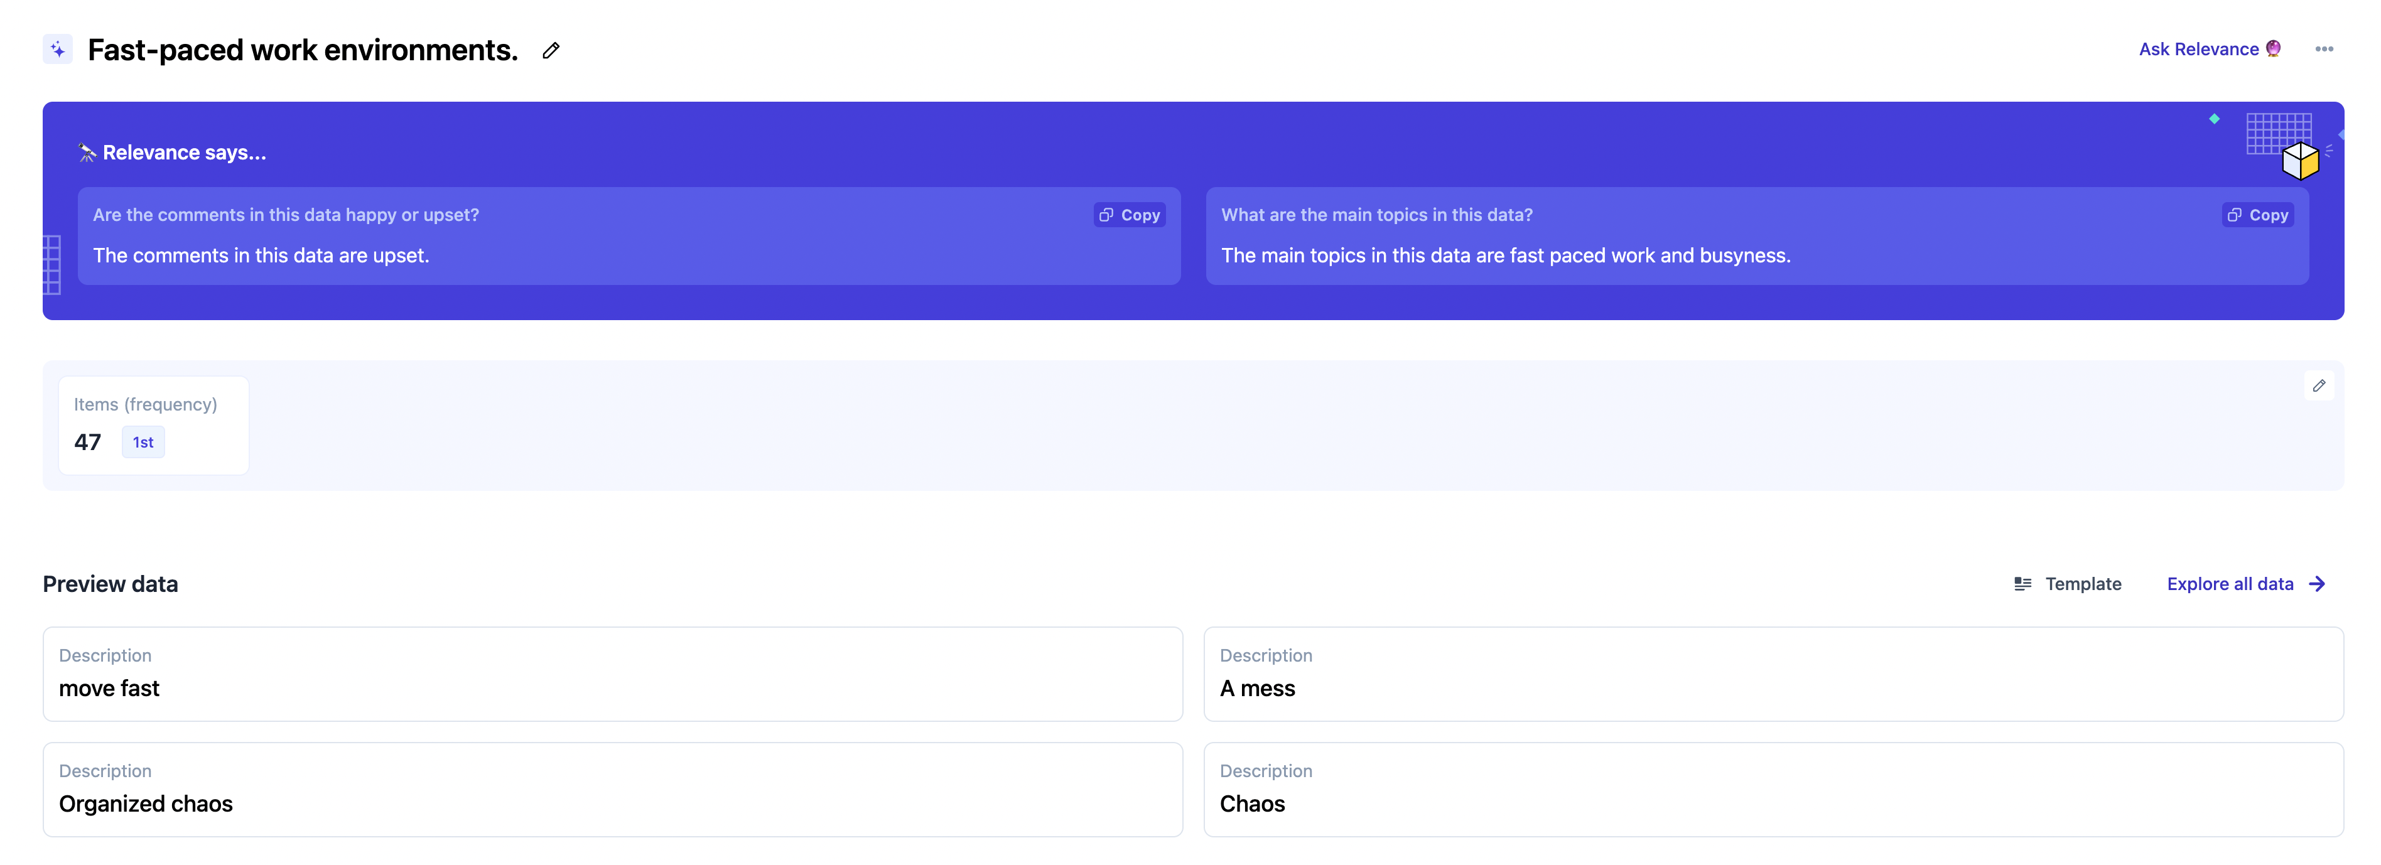Select the "Organized chaos" description card
This screenshot has width=2381, height=865.
coord(612,789)
